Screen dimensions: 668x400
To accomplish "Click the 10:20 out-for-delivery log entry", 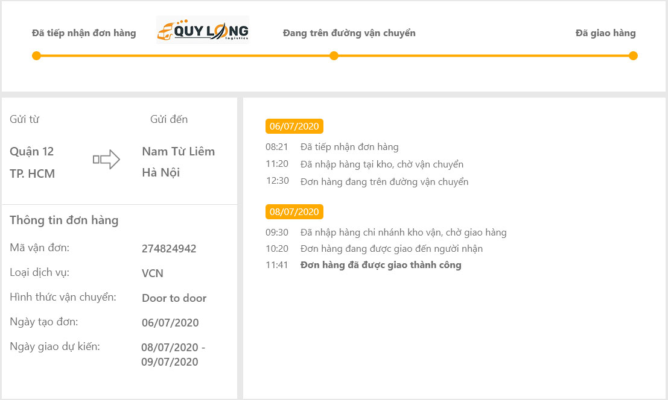I will (374, 249).
